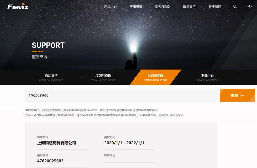Image resolution: width=257 pixels, height=168 pixels.
Task: Open the 产品中心 menu
Action: click(110, 6)
